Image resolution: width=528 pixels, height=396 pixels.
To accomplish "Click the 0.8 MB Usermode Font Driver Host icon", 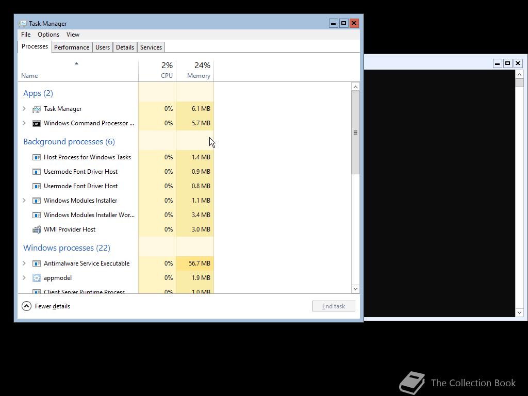I will pos(37,186).
